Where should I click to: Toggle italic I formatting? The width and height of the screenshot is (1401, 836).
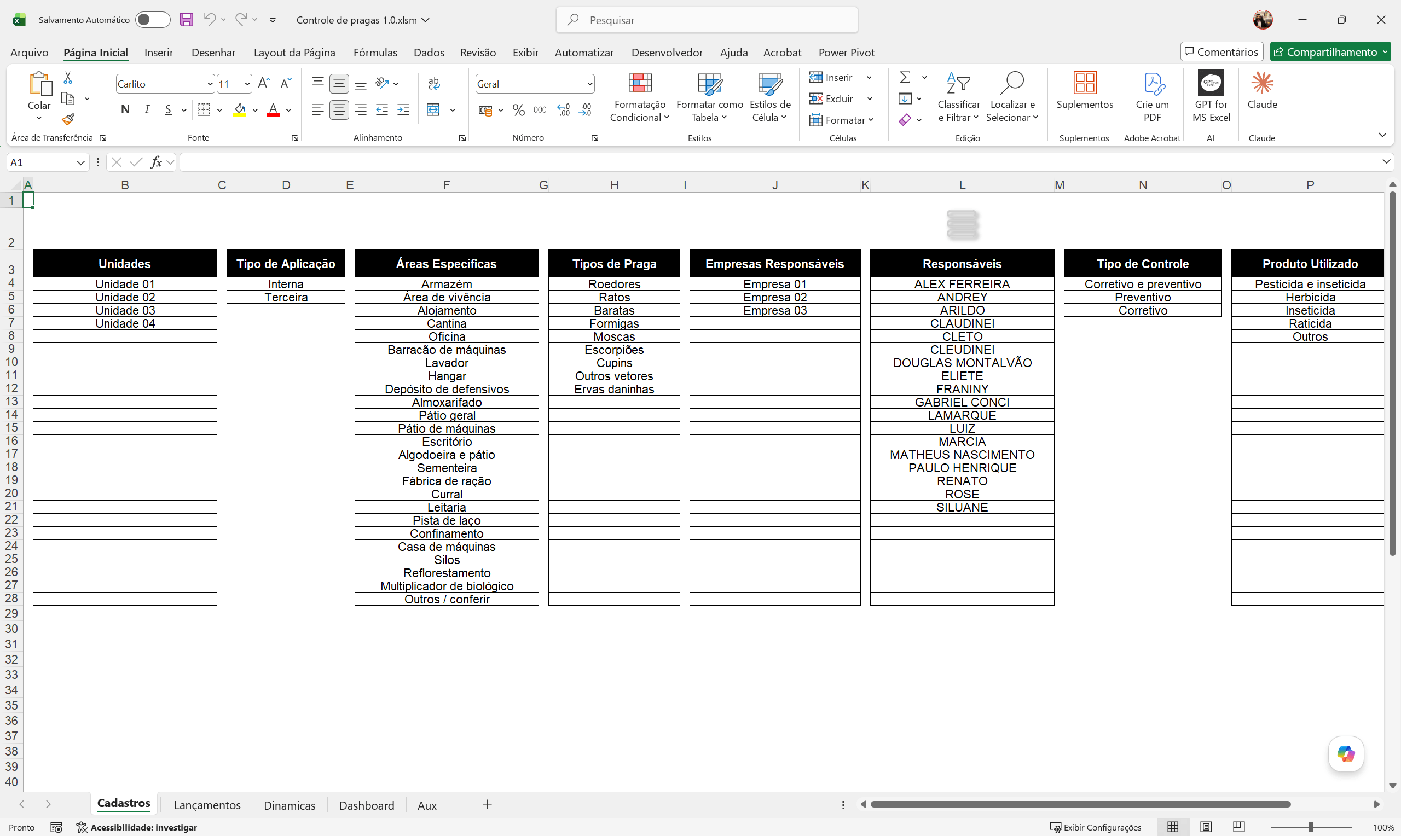(147, 110)
